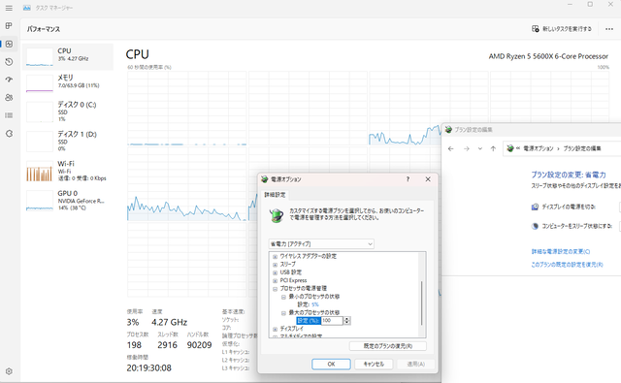Click the maximum processor state percent input field
The height and width of the screenshot is (383, 621).
tap(332, 321)
